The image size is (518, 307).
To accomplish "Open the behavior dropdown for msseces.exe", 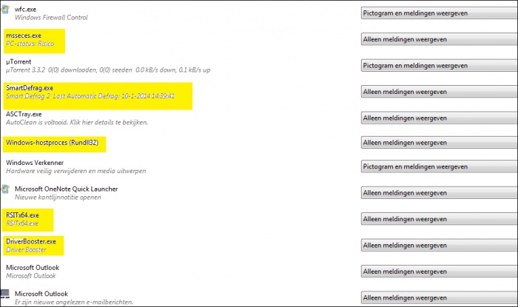I will pos(440,39).
